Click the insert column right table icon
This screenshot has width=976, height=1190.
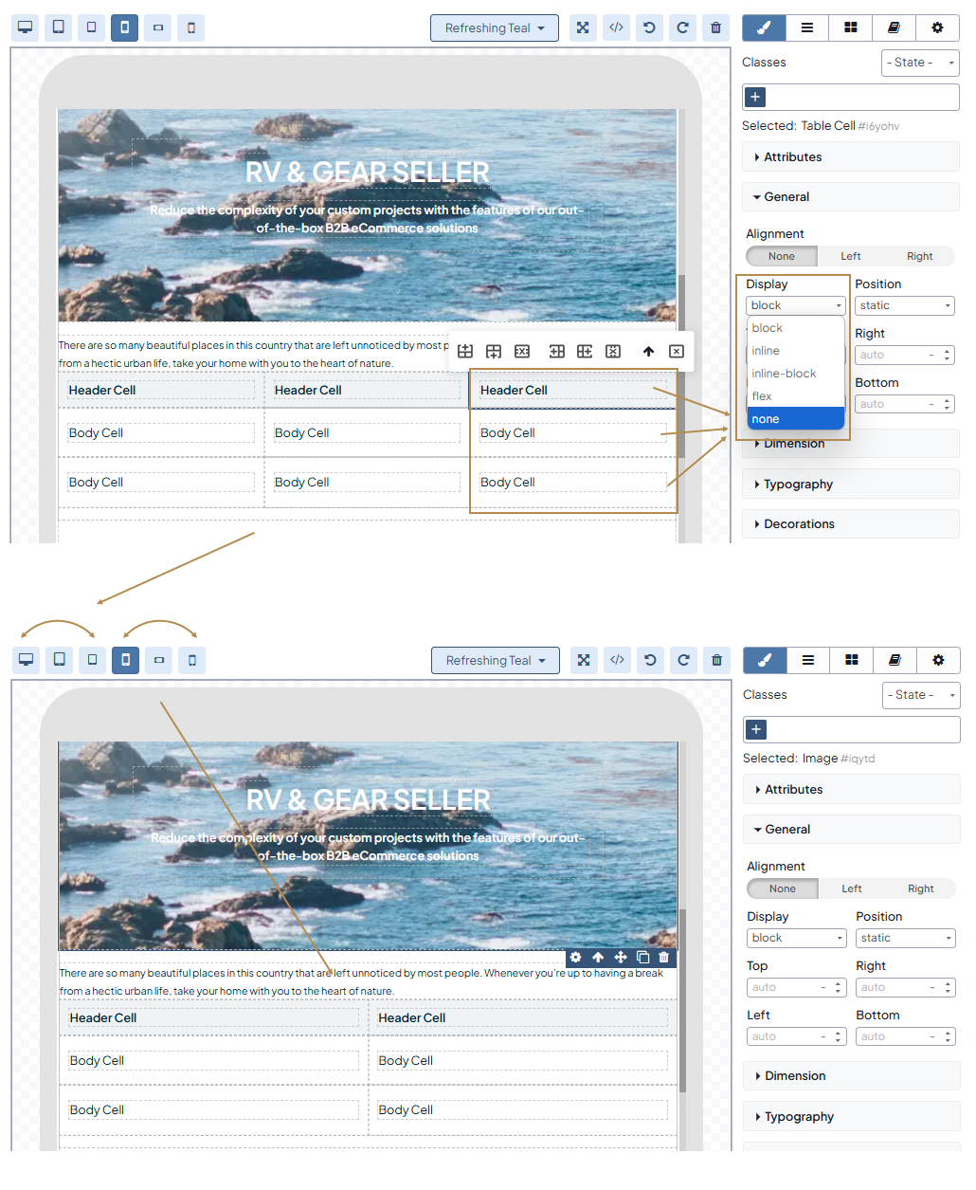pyautogui.click(x=585, y=351)
